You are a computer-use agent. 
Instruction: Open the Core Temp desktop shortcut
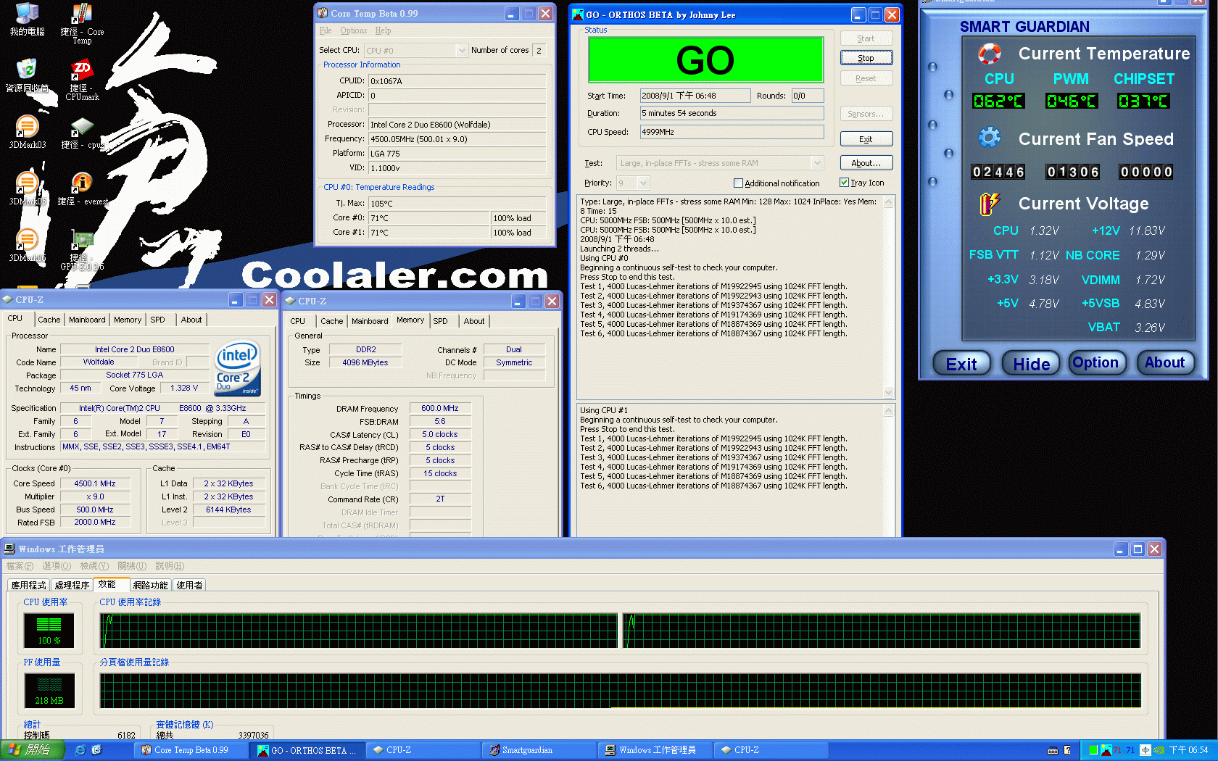[80, 16]
